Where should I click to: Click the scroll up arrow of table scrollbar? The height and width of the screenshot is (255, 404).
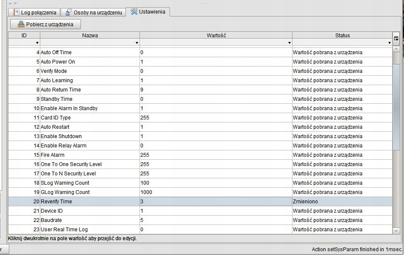(x=396, y=49)
